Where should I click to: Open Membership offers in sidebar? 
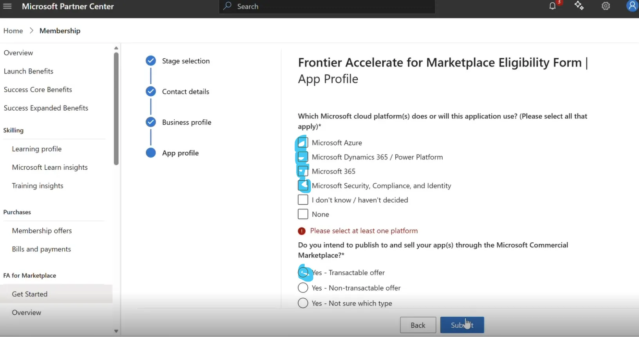42,231
